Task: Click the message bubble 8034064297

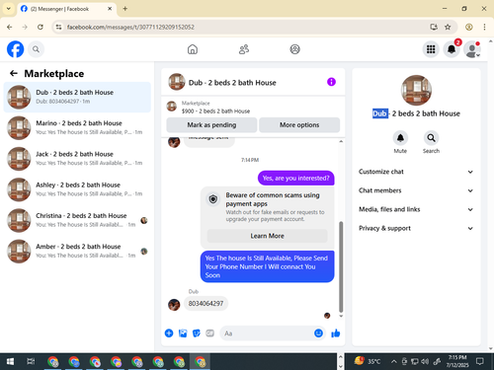Action: tap(206, 304)
